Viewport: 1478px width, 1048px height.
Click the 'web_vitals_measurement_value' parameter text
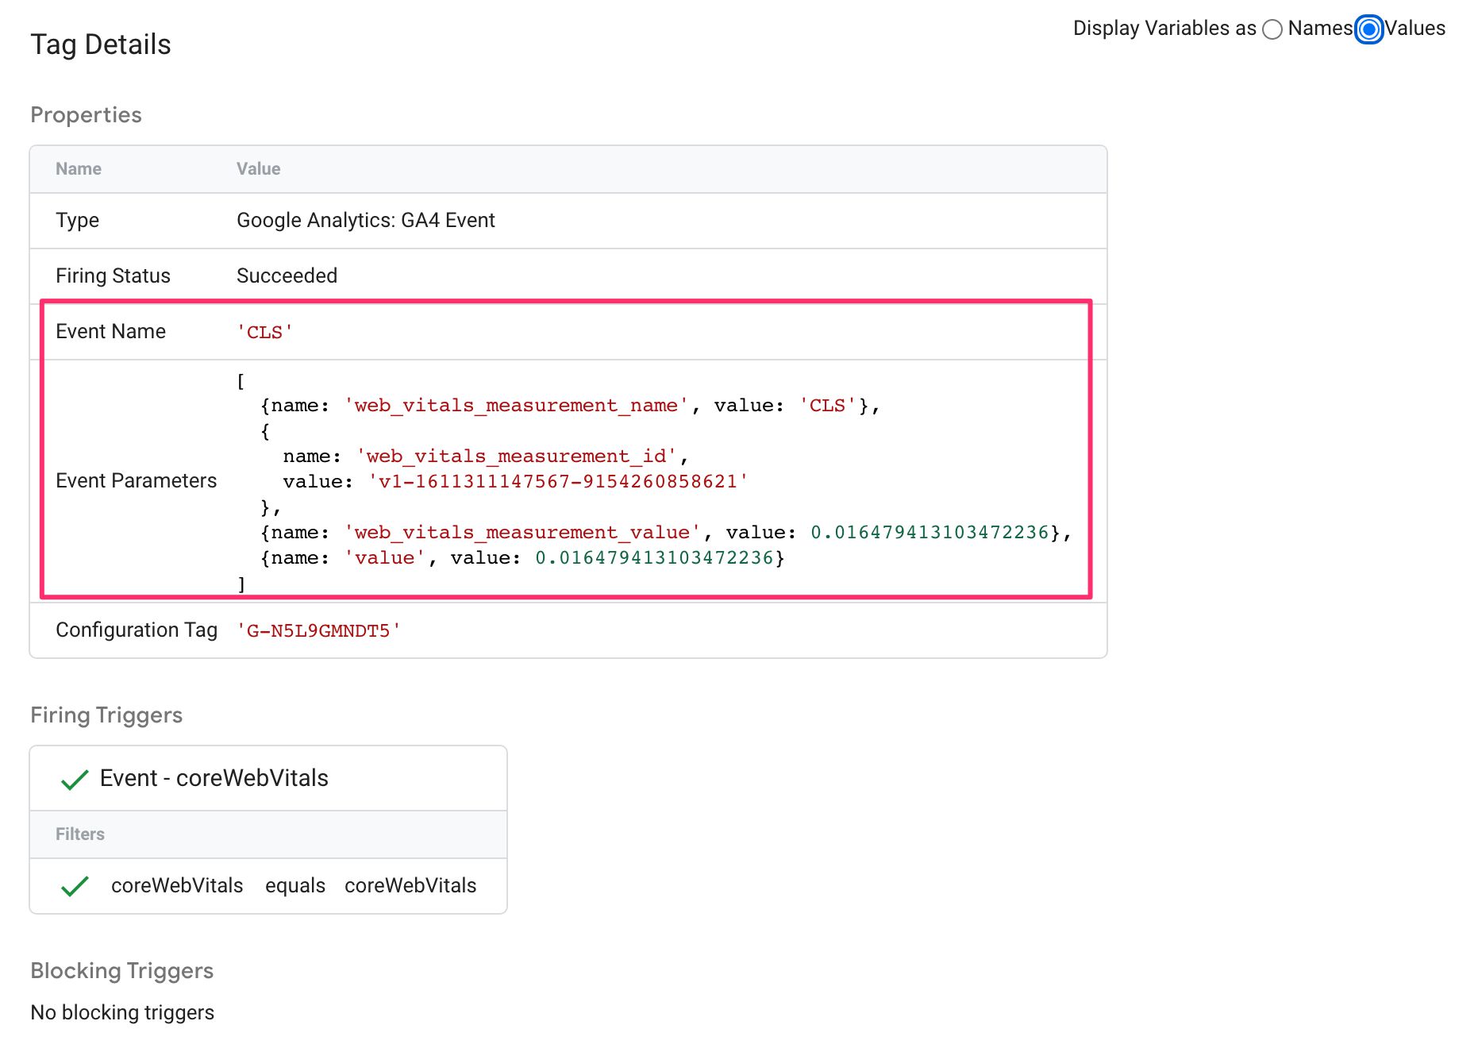(x=522, y=533)
